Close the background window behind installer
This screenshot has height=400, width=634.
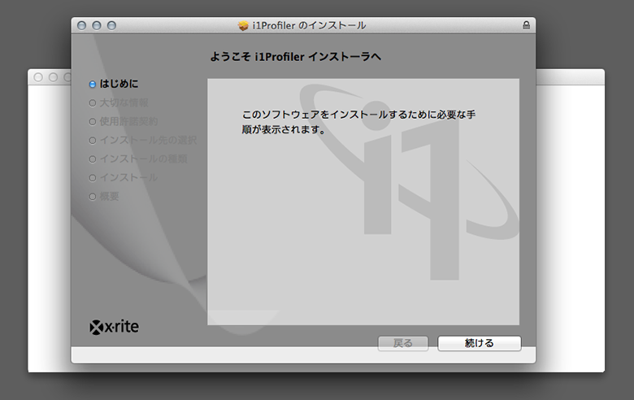(37, 77)
